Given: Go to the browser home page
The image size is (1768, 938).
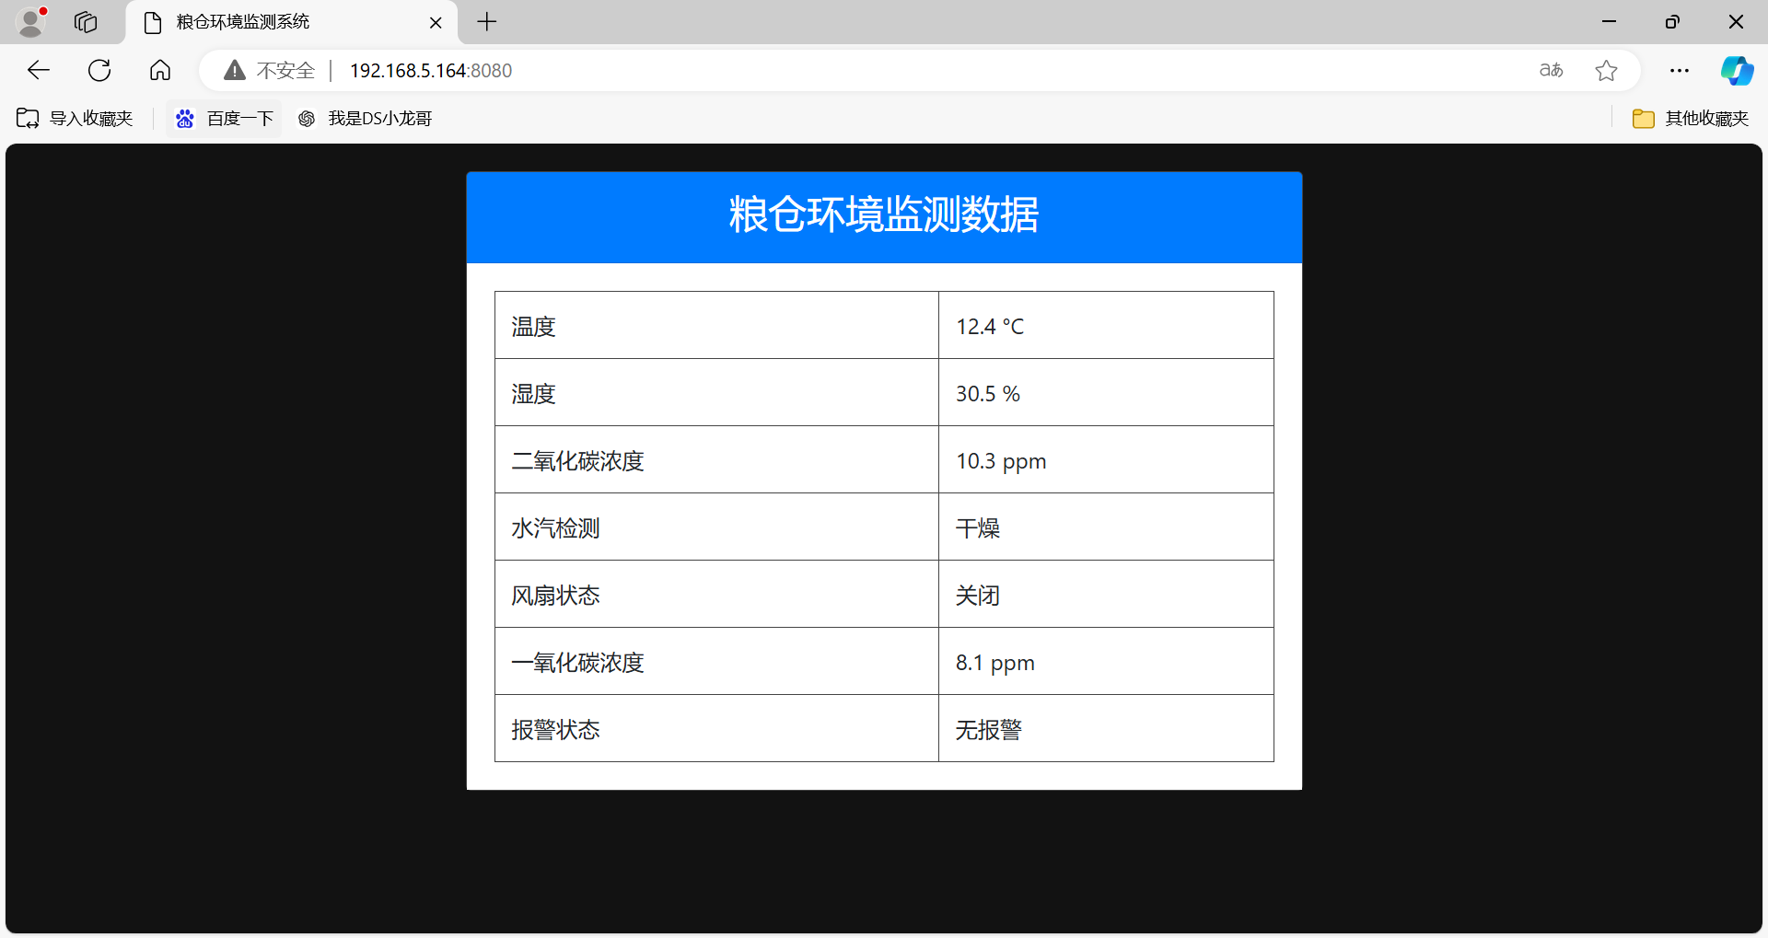Looking at the screenshot, I should point(160,70).
